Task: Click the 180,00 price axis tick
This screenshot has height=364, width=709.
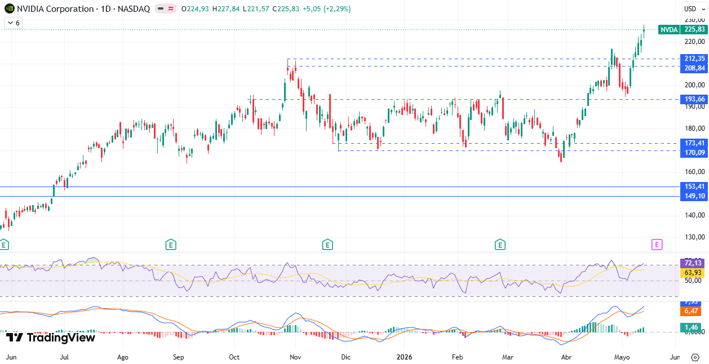Action: pyautogui.click(x=694, y=128)
